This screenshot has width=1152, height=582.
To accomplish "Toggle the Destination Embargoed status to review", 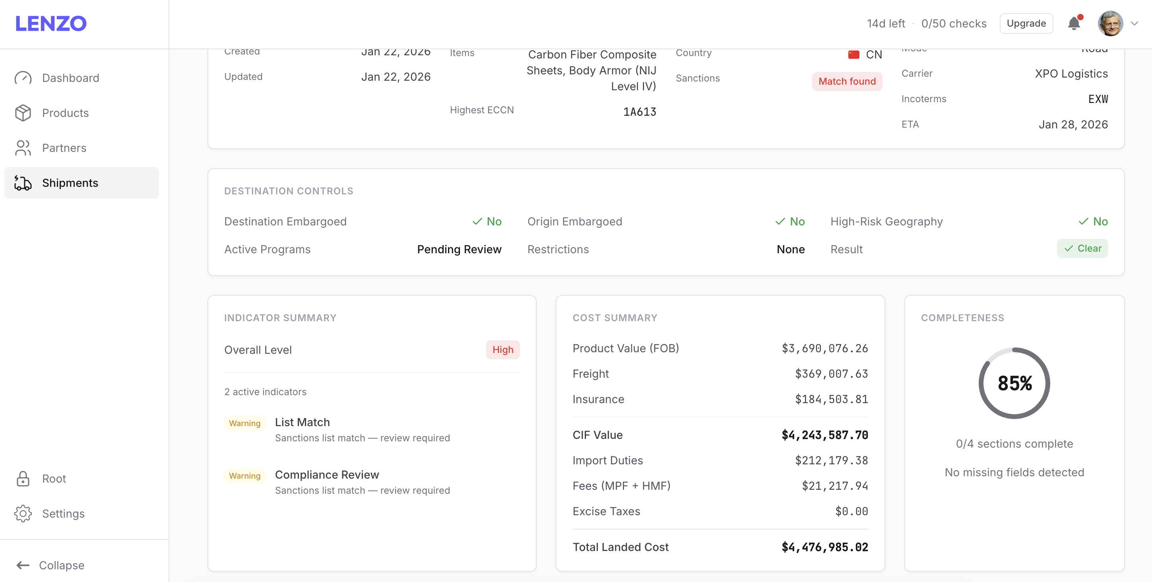I will (487, 221).
